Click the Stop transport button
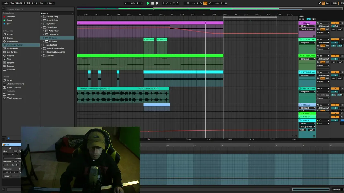 [x=152, y=3]
